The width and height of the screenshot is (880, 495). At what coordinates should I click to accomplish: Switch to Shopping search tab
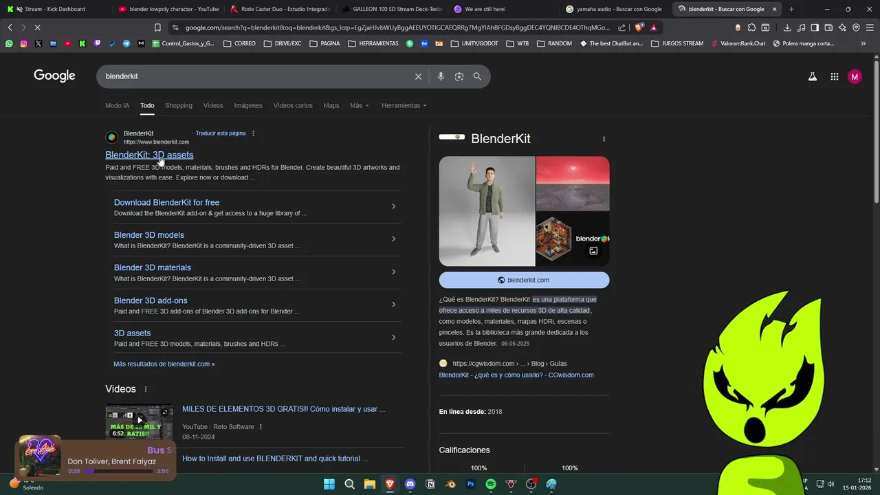(179, 105)
